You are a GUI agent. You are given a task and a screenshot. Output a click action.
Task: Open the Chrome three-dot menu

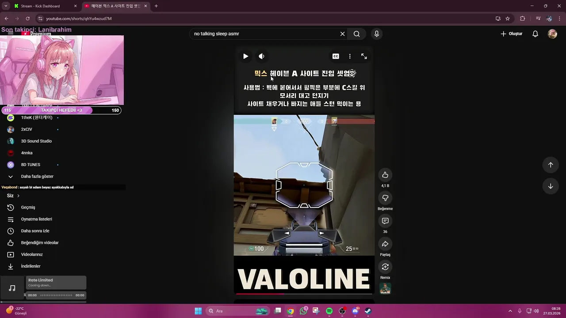559,19
